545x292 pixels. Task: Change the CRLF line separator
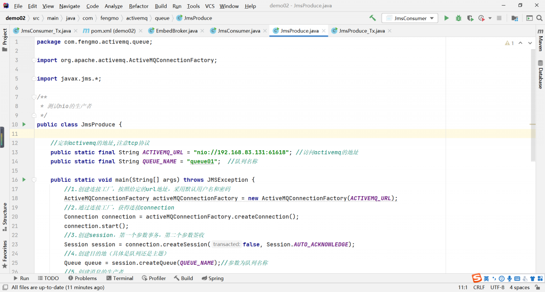click(x=479, y=288)
